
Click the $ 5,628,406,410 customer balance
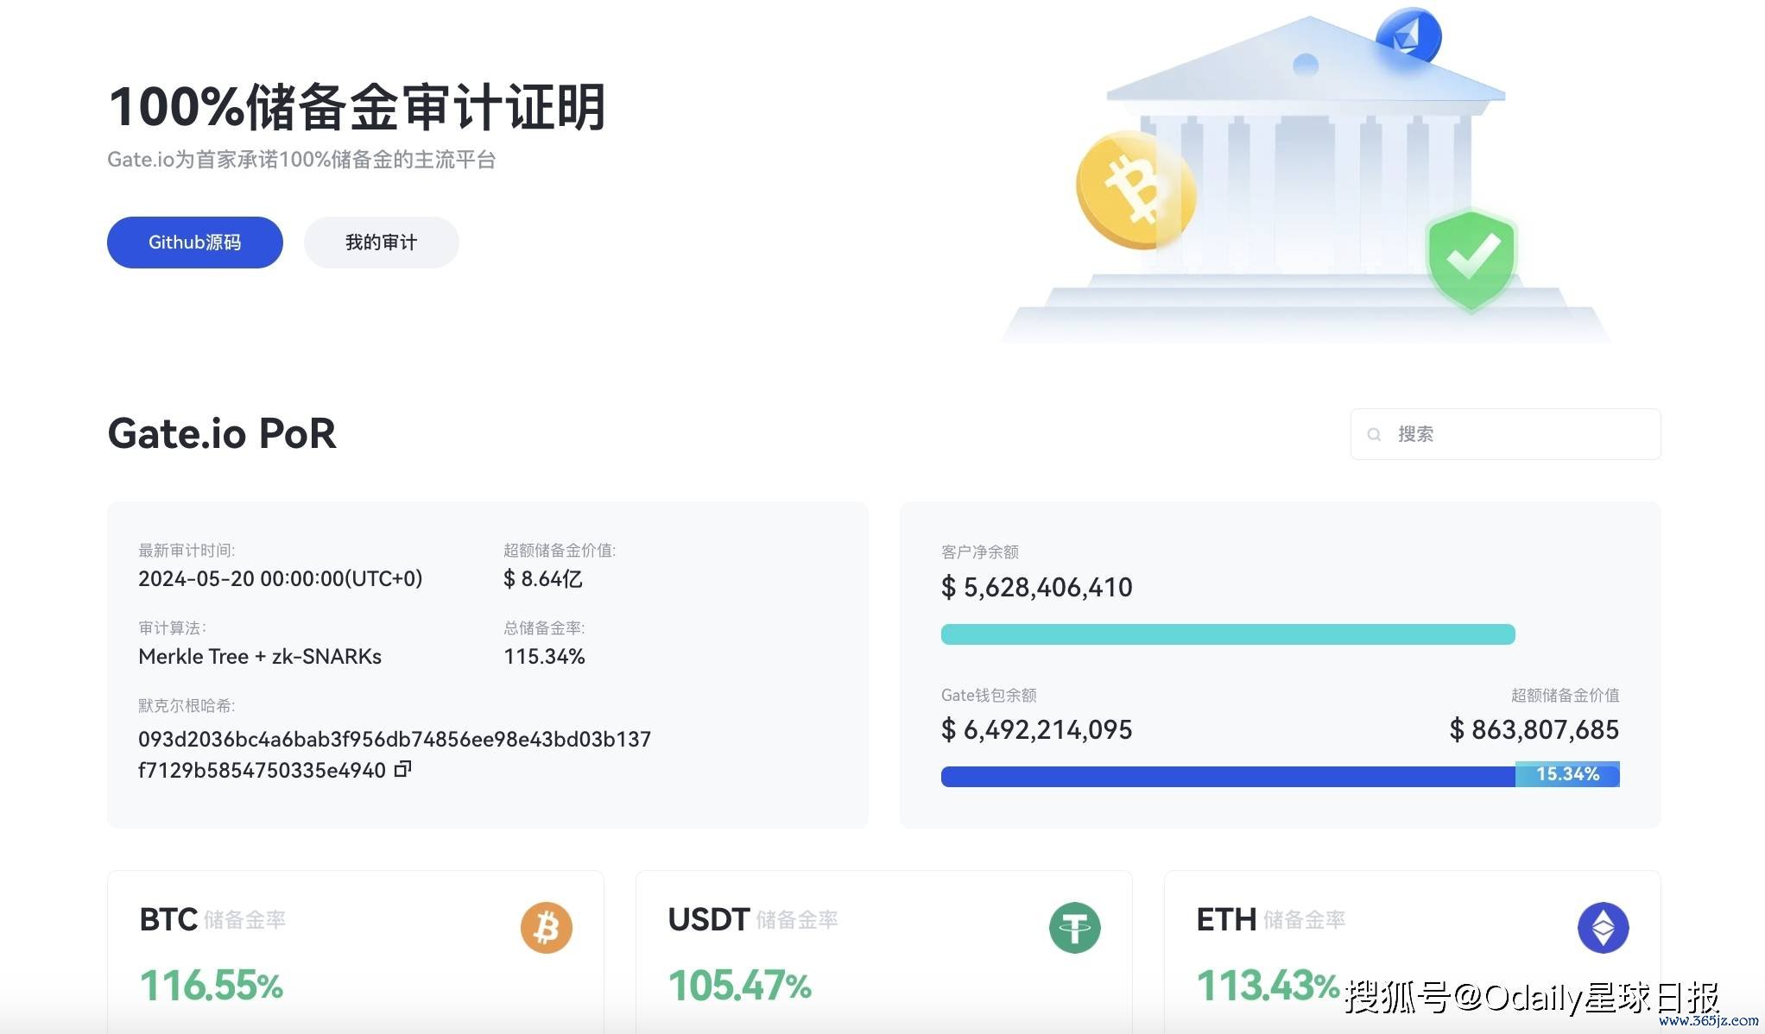[1036, 588]
